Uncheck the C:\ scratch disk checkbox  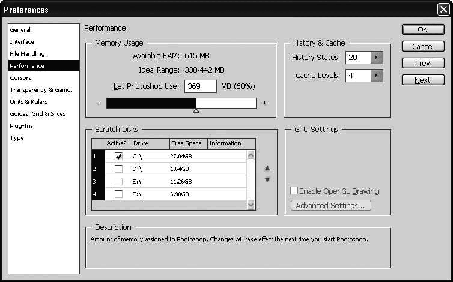118,156
